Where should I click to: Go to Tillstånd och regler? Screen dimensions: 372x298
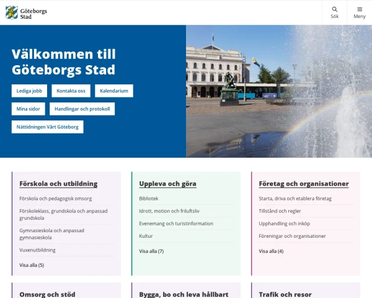coord(280,211)
